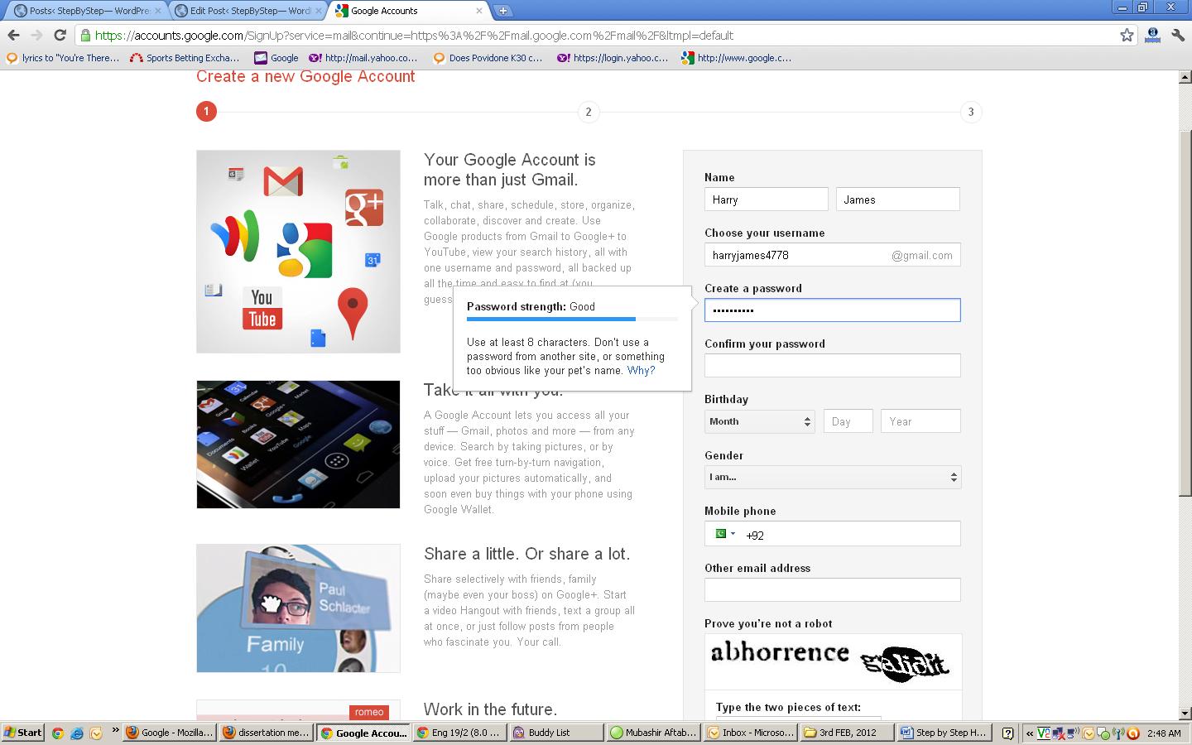This screenshot has height=745, width=1192.
Task: Open the Chrome wrench settings menu
Action: coord(1178,36)
